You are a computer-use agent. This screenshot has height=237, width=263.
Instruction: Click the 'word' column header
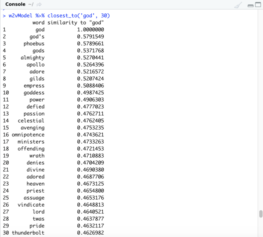[x=38, y=23]
